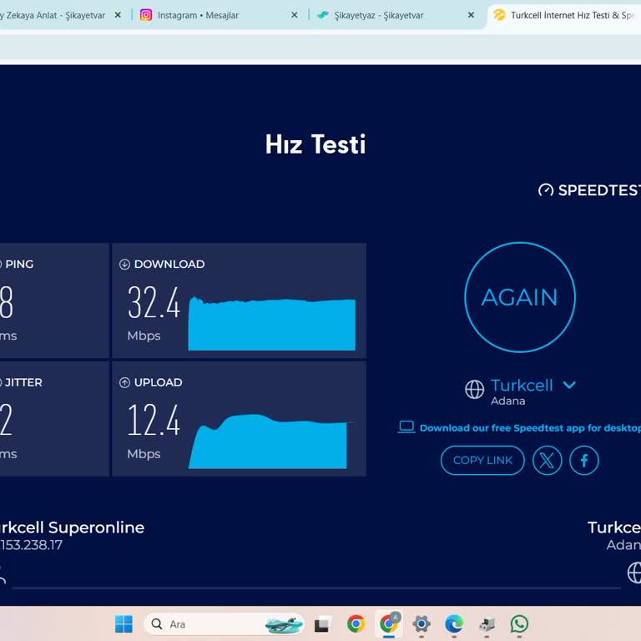Open the taskbar app left of WhatsApp
Image resolution: width=641 pixels, height=641 pixels.
coord(487,623)
